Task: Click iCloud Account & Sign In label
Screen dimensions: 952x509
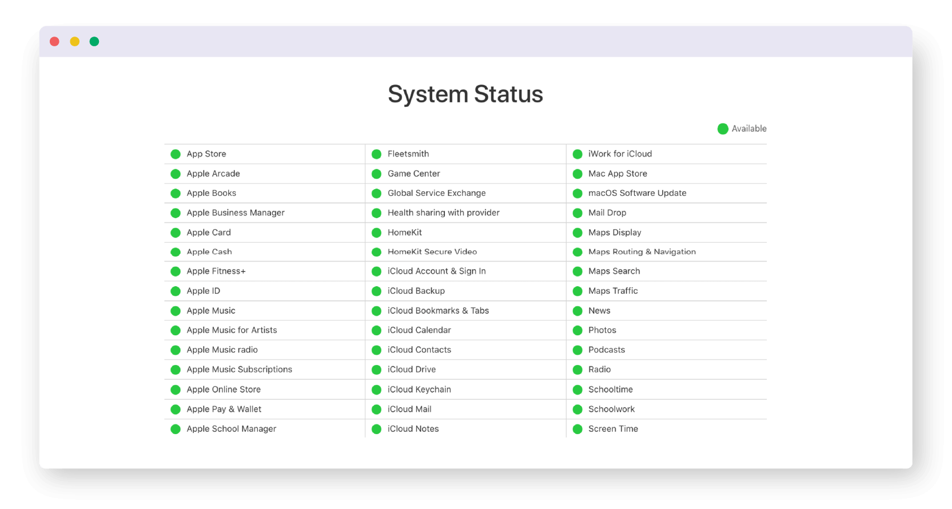Action: 437,271
